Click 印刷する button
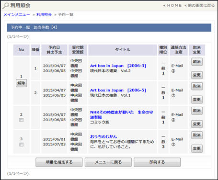218x180 pixels. point(157,162)
